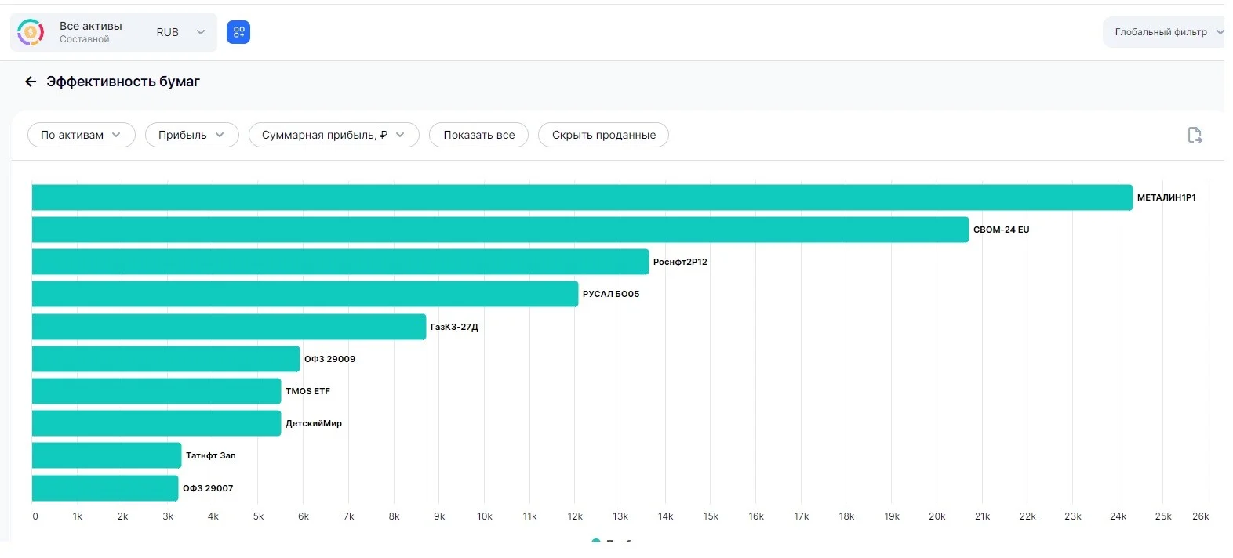This screenshot has width=1233, height=558.
Task: Select the Все активы portfolio label
Action: coord(91,26)
